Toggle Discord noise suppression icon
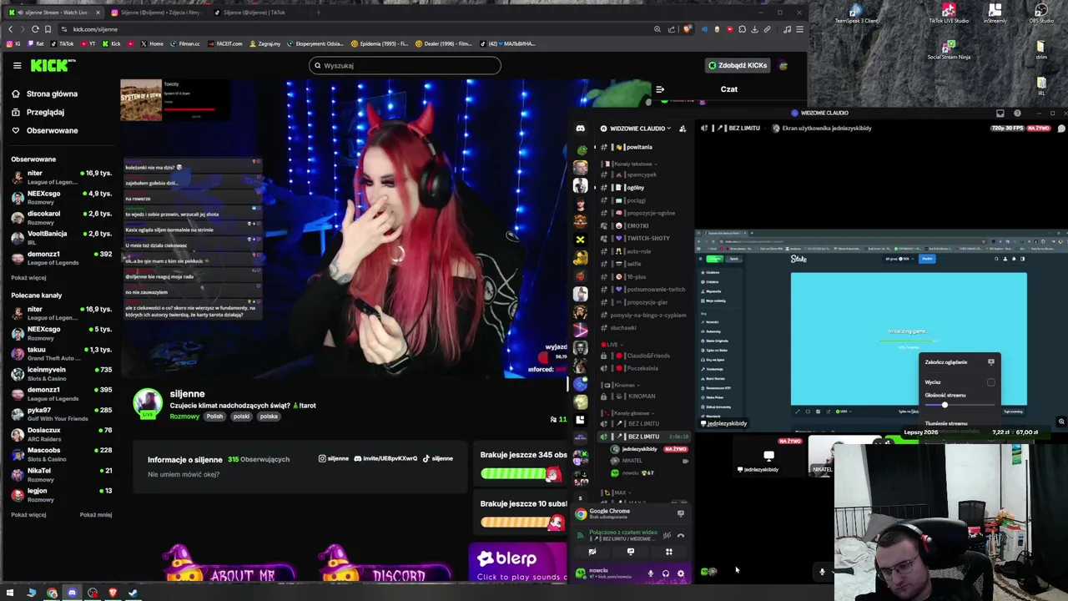Viewport: 1068px width, 601px height. pyautogui.click(x=666, y=536)
